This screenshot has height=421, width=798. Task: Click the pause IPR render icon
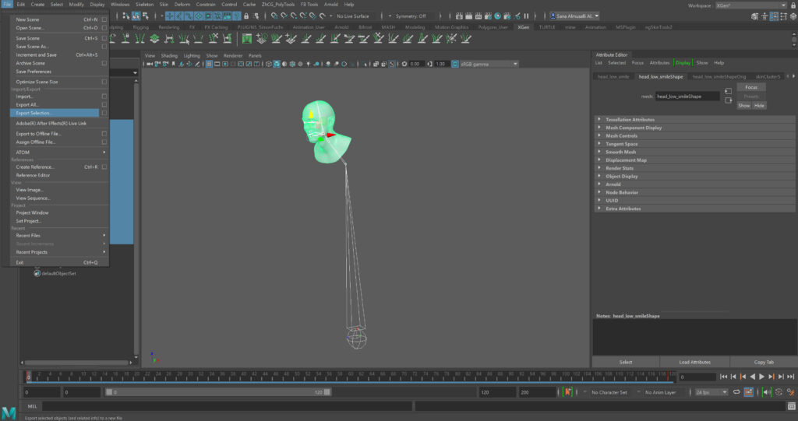[x=527, y=16]
